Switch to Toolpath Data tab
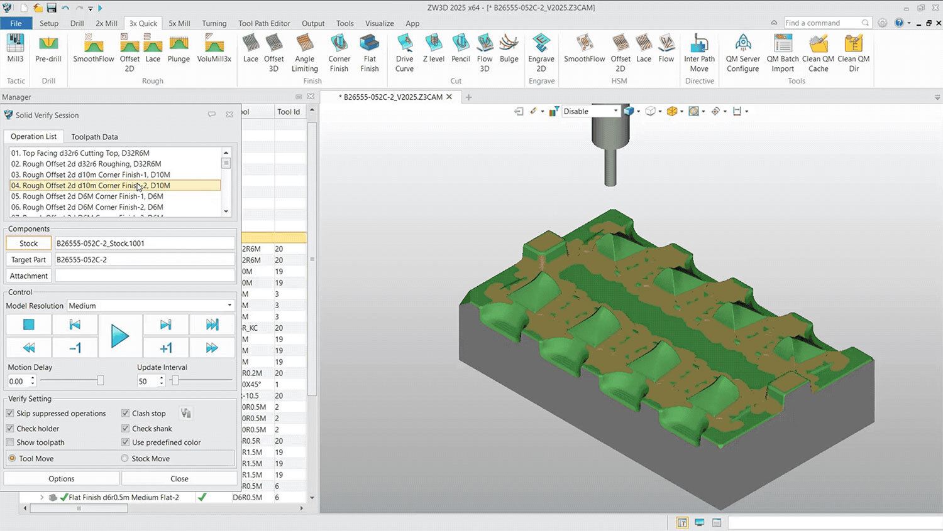Viewport: 943px width, 531px height. tap(94, 137)
